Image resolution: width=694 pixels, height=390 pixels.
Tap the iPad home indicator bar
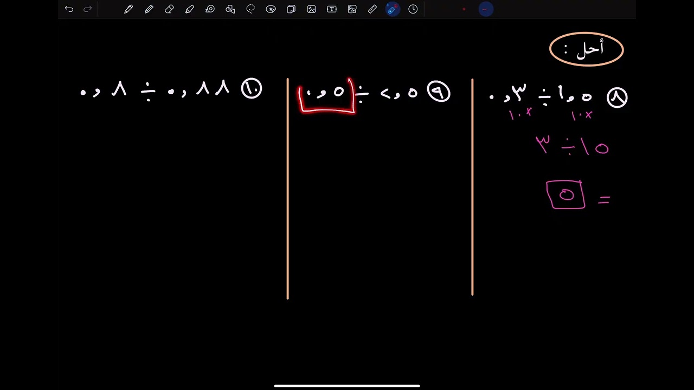coord(347,386)
